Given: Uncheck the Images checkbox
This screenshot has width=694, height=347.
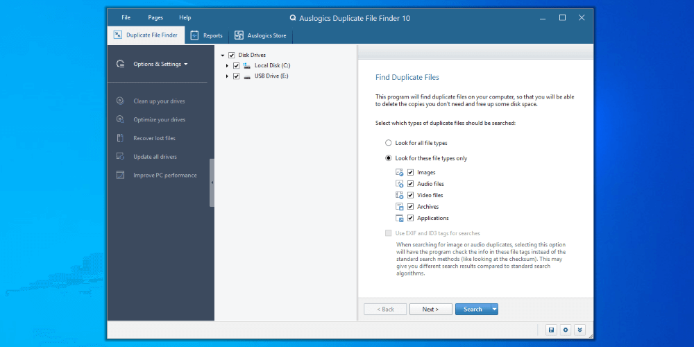Looking at the screenshot, I should click(411, 173).
